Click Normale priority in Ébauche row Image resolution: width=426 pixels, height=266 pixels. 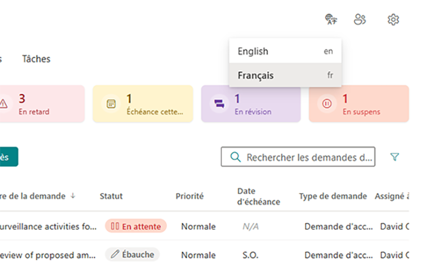point(198,255)
